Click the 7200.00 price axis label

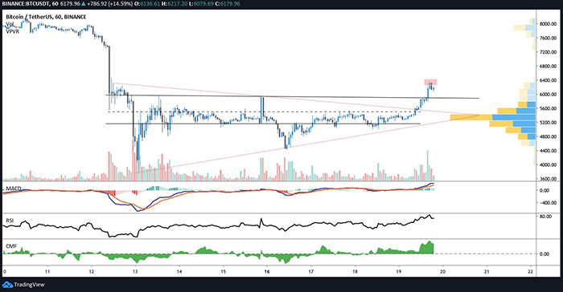548,52
